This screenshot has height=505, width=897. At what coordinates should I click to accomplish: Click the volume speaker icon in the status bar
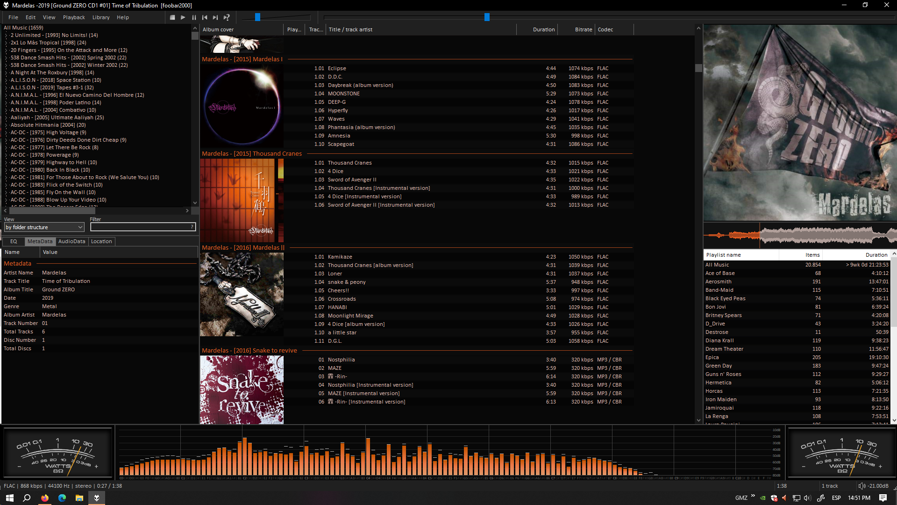pyautogui.click(x=862, y=486)
